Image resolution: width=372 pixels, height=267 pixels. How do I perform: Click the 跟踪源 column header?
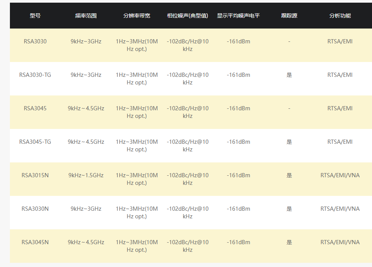[x=289, y=16]
